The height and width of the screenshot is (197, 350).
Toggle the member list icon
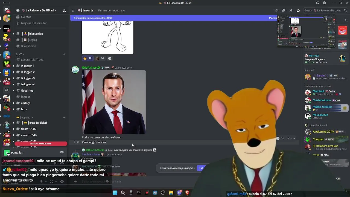click(298, 10)
